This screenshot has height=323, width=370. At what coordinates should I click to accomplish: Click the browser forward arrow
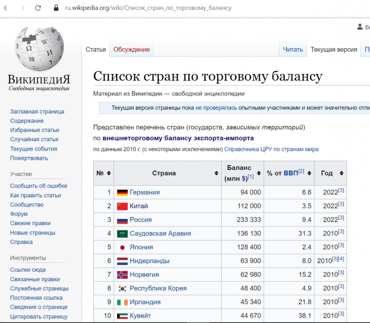[22, 8]
